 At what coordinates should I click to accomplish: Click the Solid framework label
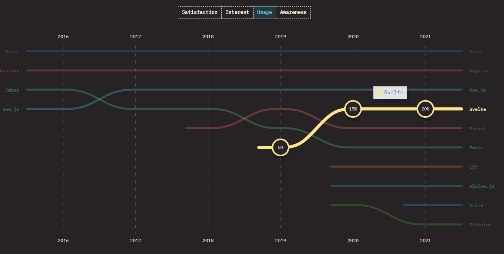476,206
